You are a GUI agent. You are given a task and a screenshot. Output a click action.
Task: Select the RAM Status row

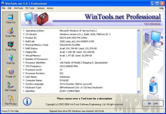[79, 48]
